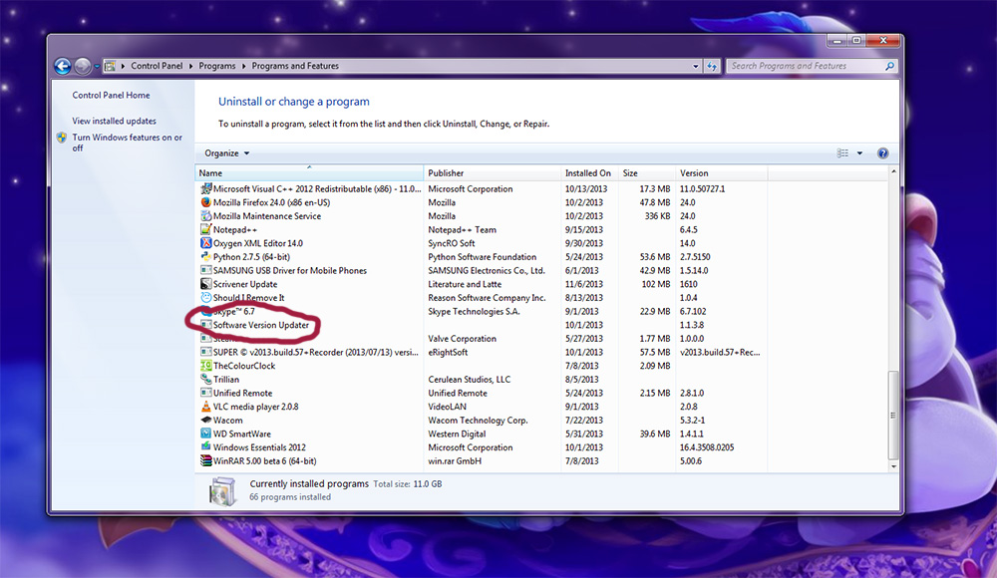Click the WD SmartWare icon
The width and height of the screenshot is (997, 578).
coord(206,433)
